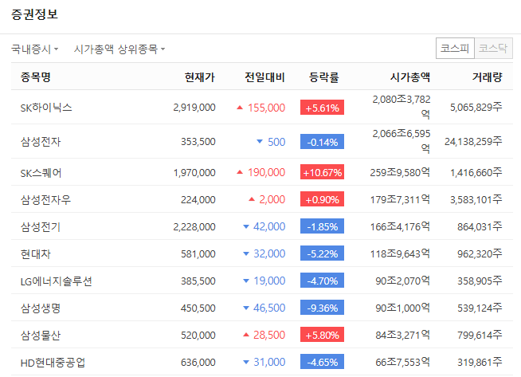Click the 224,000 price of 삼성전자우

(198, 200)
